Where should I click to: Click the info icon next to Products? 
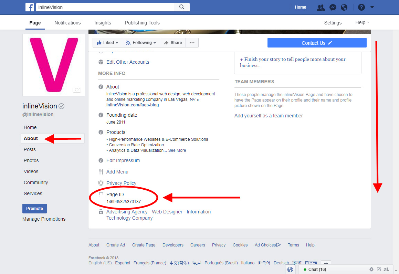click(101, 132)
